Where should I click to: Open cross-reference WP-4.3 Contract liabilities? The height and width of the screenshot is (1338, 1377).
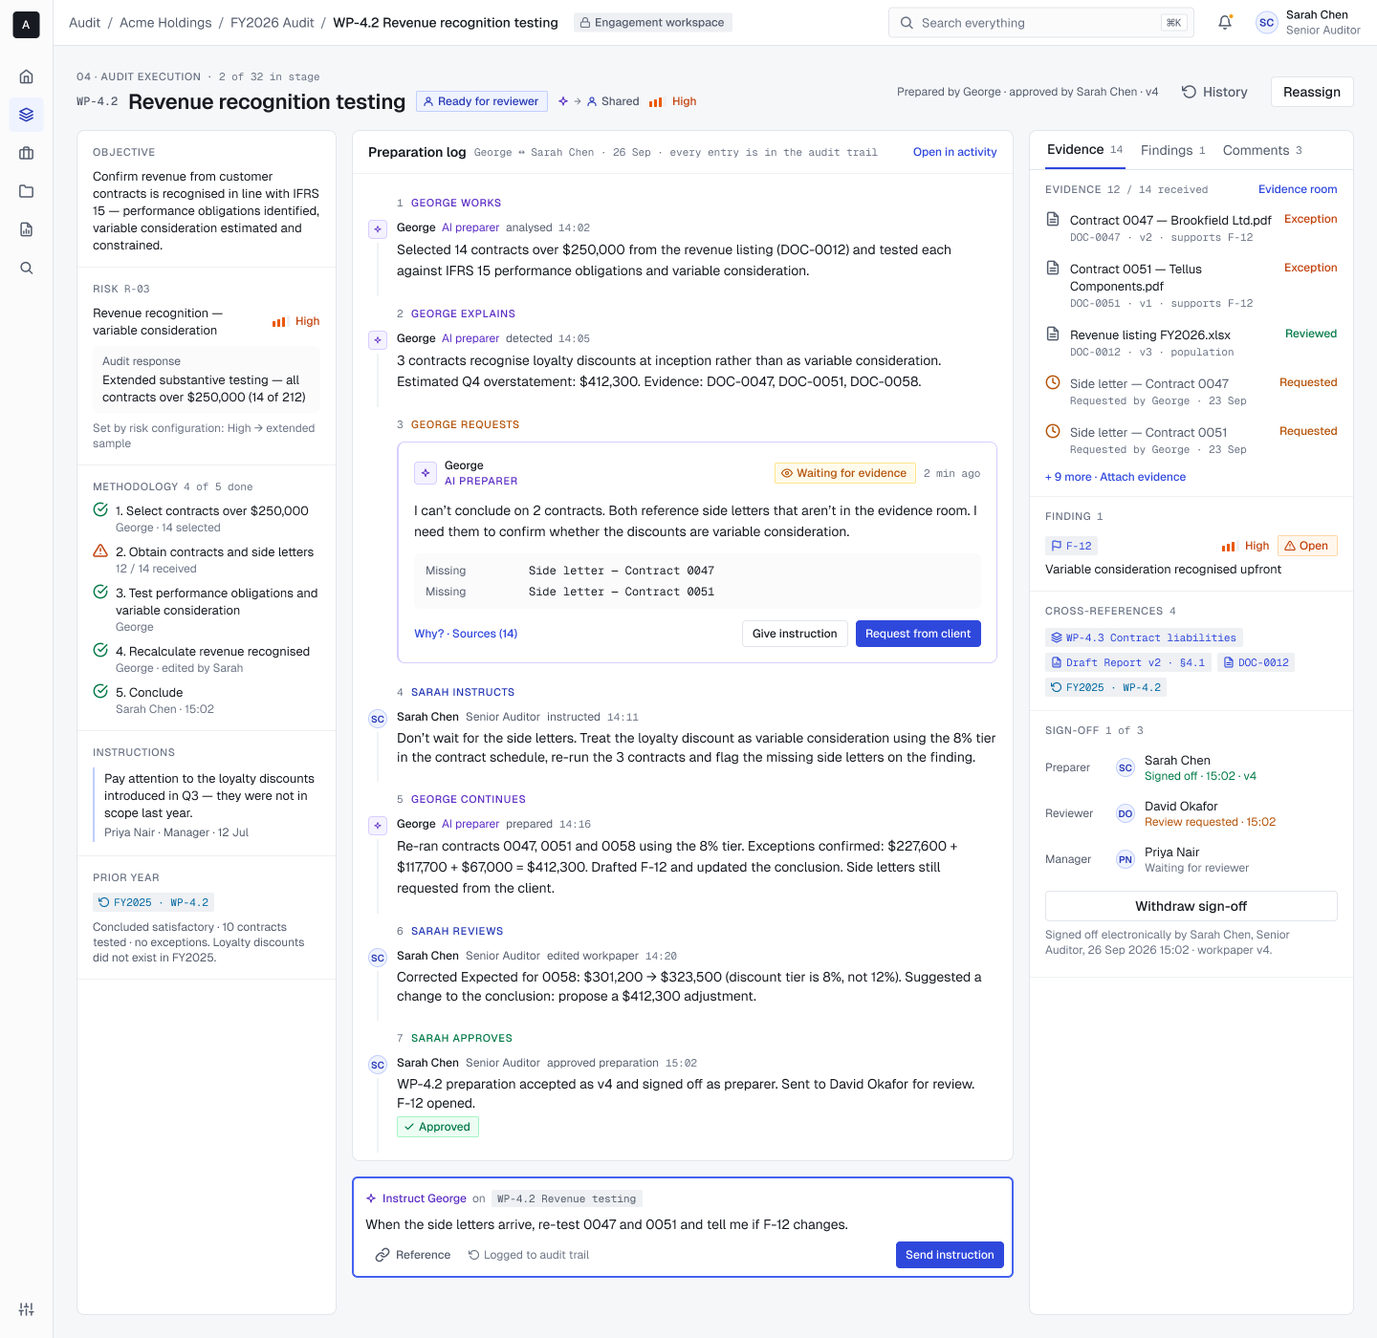(1144, 637)
